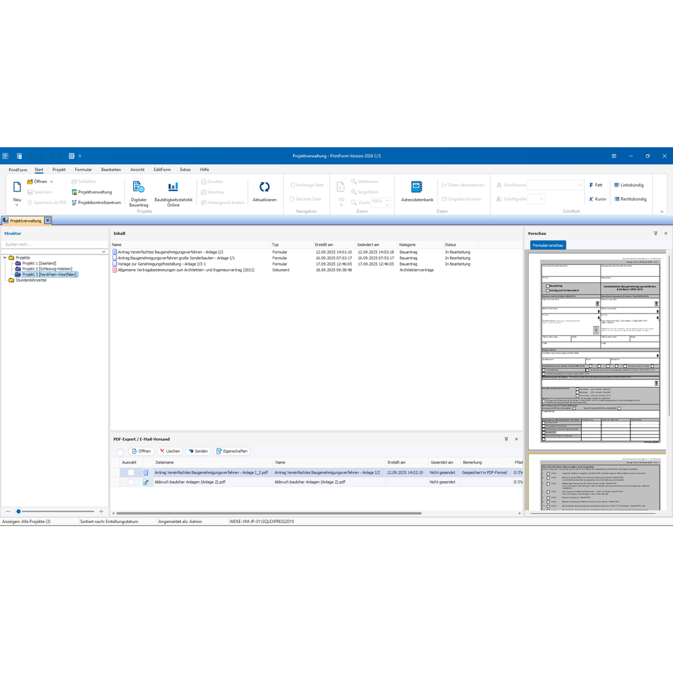
Task: Zoom out structure tree with minus icon
Action: click(8, 511)
